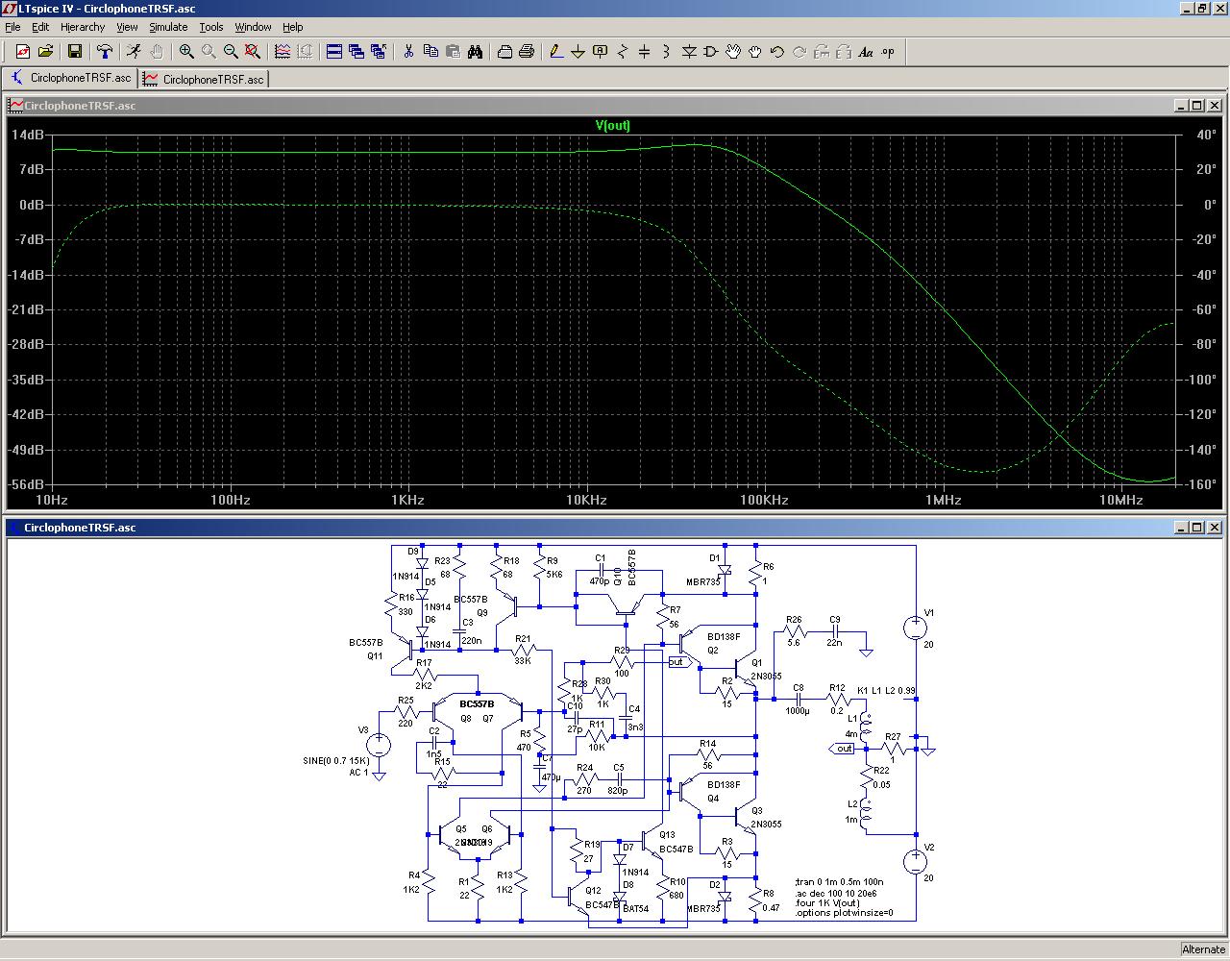Viewport: 1230px width, 961px height.
Task: Click the Pan magnifier icon
Action: (209, 52)
